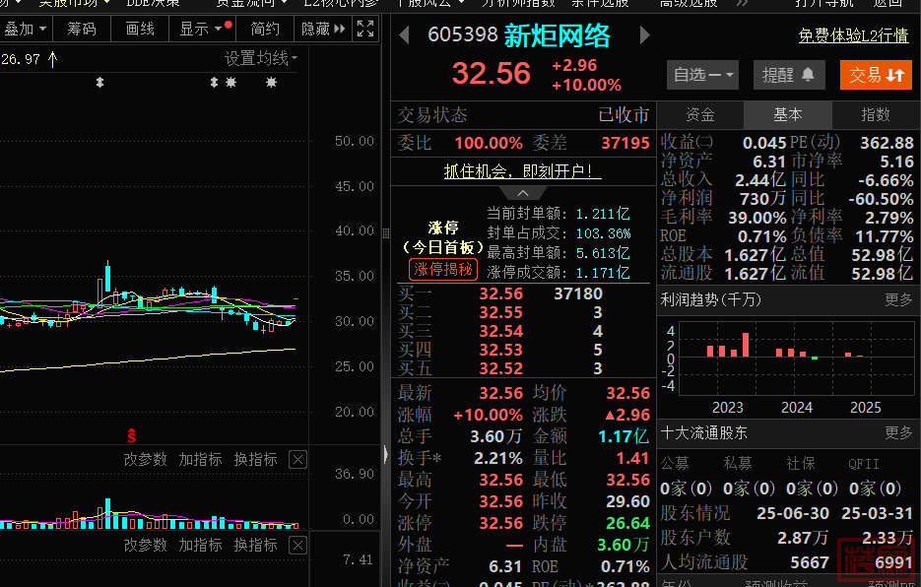Click 加指标 on the volume indicator panel
The image size is (921, 587).
click(x=200, y=460)
